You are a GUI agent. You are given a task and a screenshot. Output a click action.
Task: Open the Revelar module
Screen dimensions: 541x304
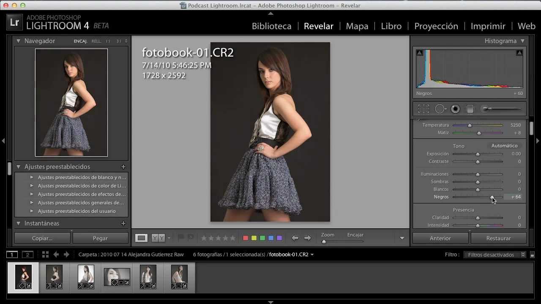[319, 26]
